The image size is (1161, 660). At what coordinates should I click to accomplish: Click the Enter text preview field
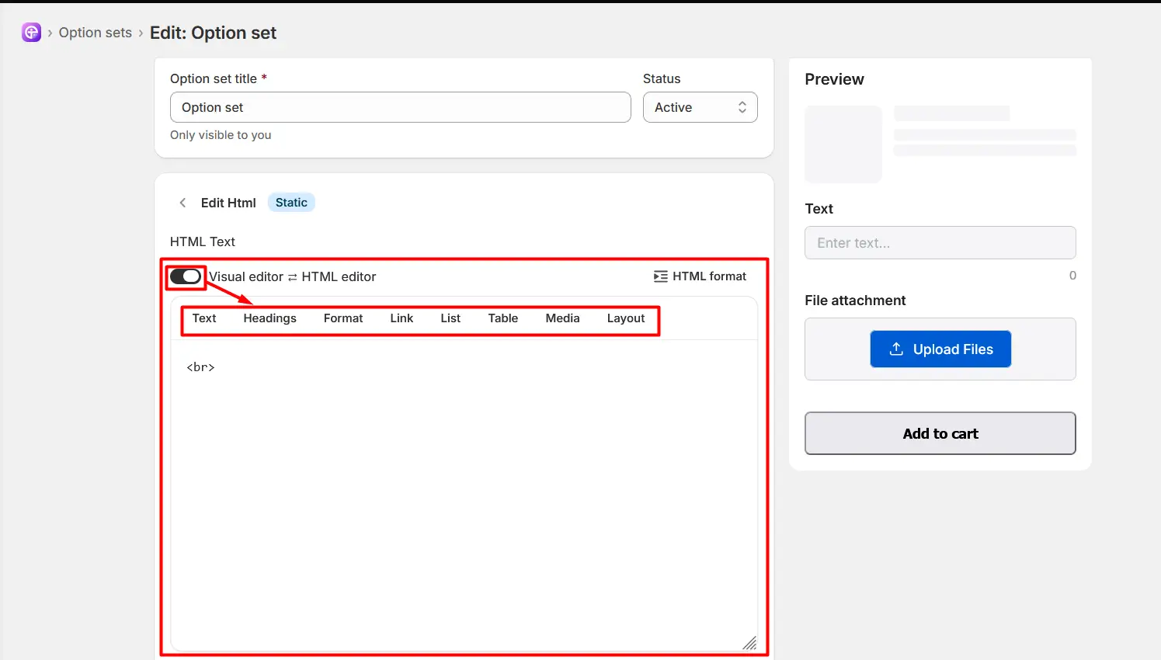[x=940, y=243]
